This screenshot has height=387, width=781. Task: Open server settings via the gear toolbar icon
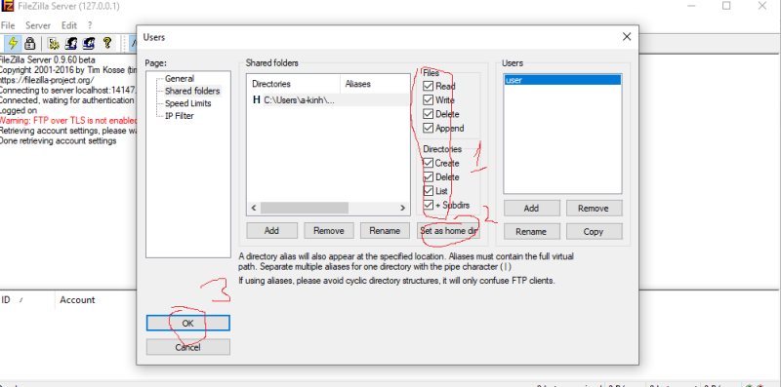pyautogui.click(x=54, y=43)
